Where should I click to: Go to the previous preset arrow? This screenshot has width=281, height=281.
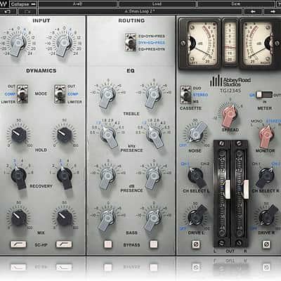(253, 11)
